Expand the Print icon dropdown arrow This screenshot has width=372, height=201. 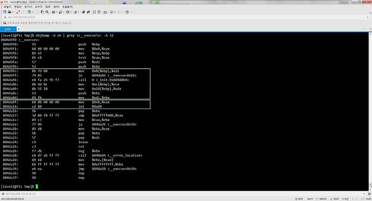(x=57, y=12)
